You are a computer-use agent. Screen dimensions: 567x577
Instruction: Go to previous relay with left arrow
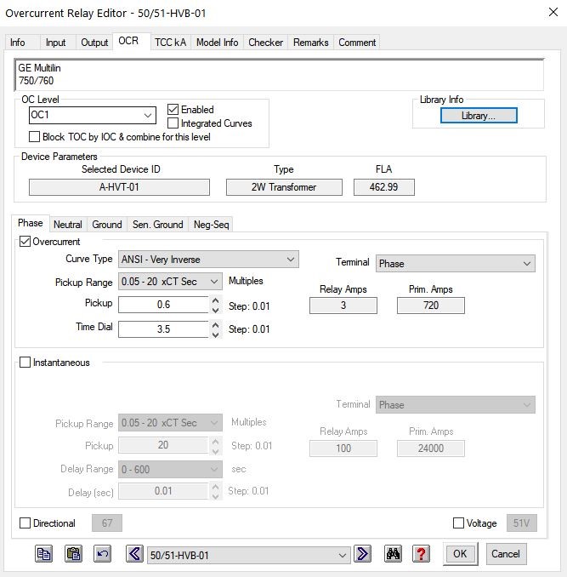[134, 553]
